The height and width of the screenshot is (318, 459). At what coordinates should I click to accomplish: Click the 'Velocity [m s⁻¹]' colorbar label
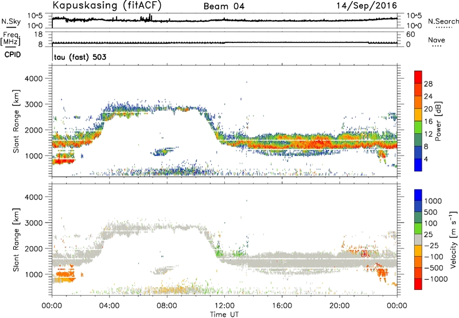pos(453,239)
